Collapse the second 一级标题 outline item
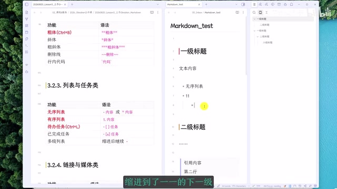 (254, 30)
